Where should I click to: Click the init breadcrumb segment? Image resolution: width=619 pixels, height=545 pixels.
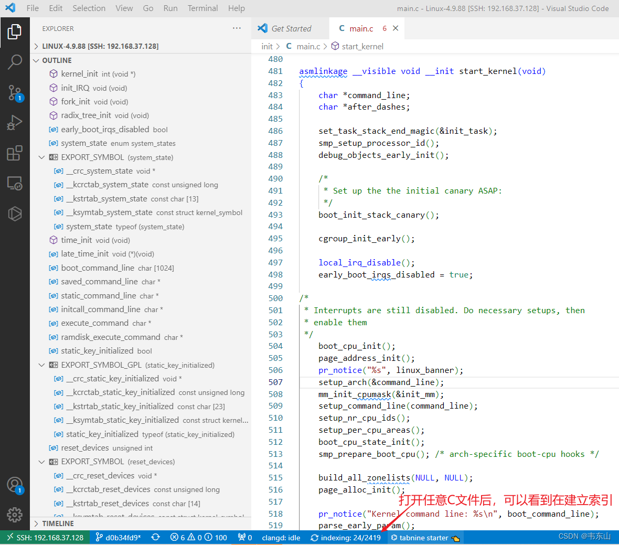click(267, 46)
